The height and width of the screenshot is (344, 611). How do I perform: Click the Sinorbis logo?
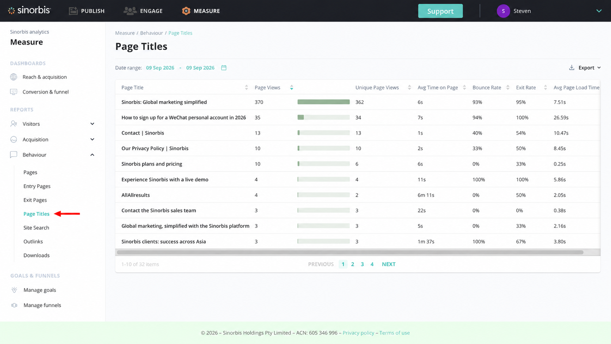29,10
